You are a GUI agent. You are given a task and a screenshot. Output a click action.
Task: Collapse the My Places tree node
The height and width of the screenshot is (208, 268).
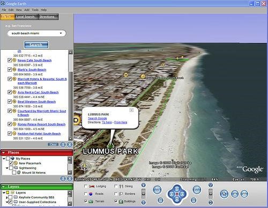pyautogui.click(x=4, y=158)
